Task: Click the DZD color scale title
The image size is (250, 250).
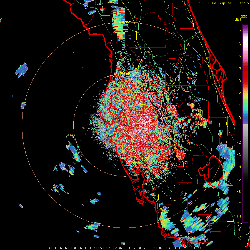Action: 244,17
